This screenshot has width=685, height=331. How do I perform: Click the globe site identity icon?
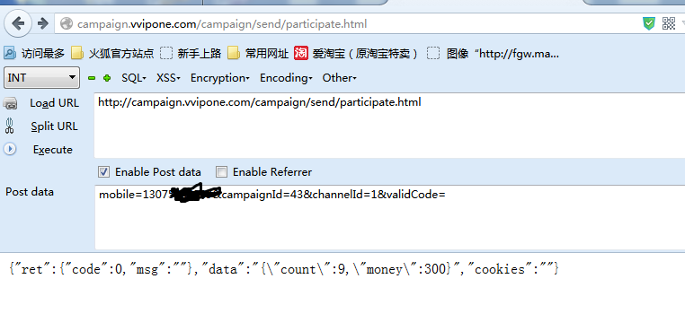[67, 23]
